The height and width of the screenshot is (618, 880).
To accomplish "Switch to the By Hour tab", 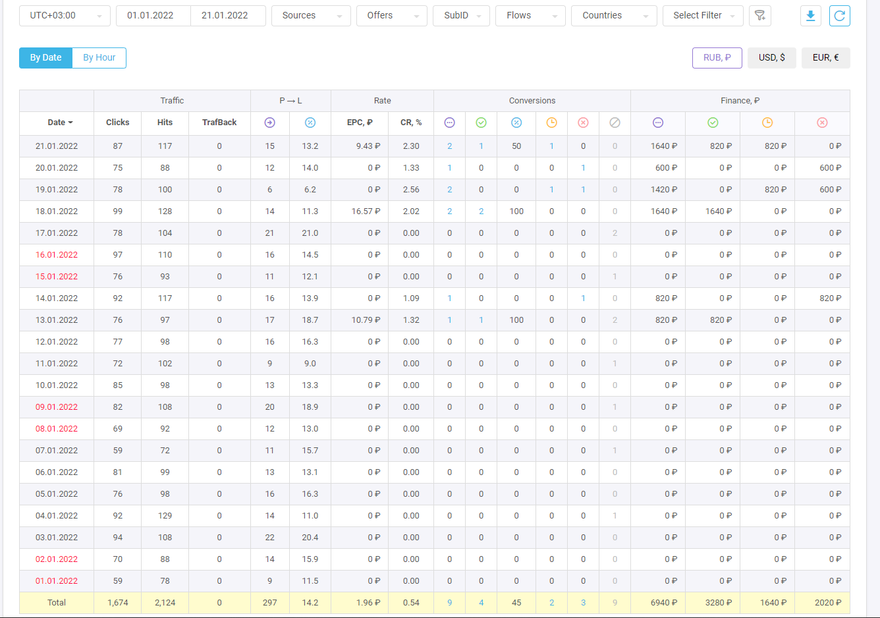I will [99, 58].
